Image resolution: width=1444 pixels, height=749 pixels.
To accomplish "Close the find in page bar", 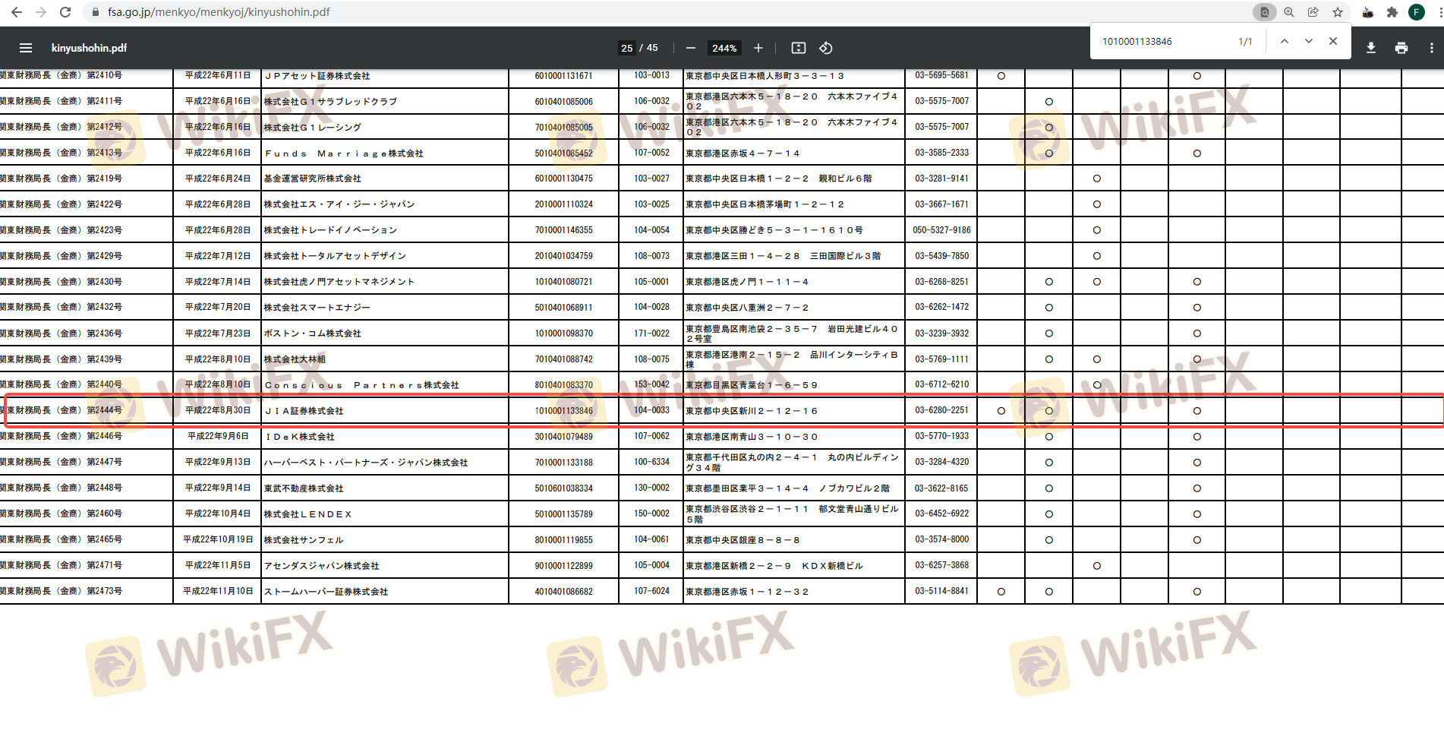I will (1332, 41).
